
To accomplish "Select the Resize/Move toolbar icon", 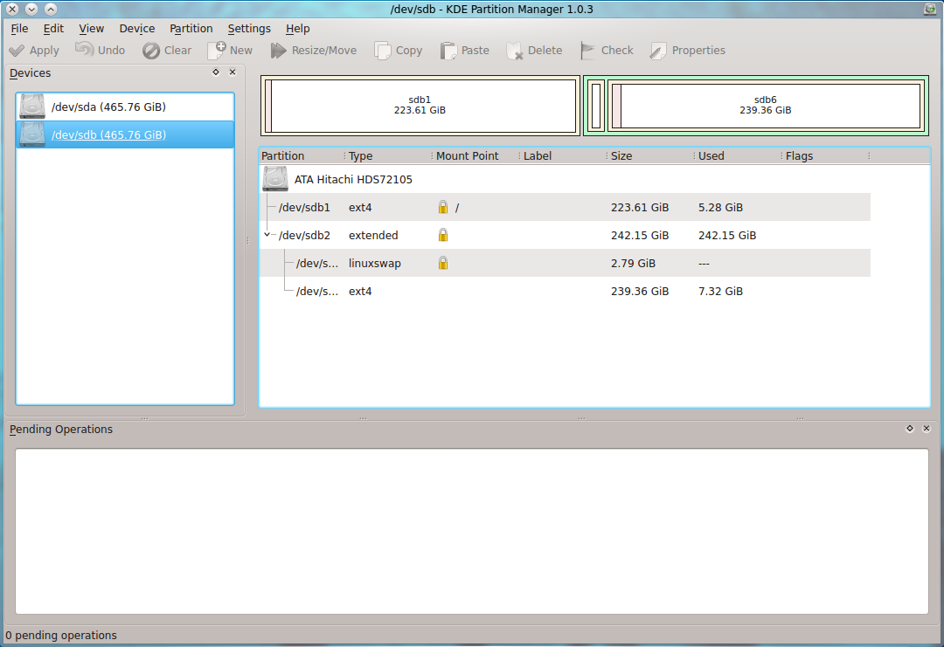I will click(279, 51).
